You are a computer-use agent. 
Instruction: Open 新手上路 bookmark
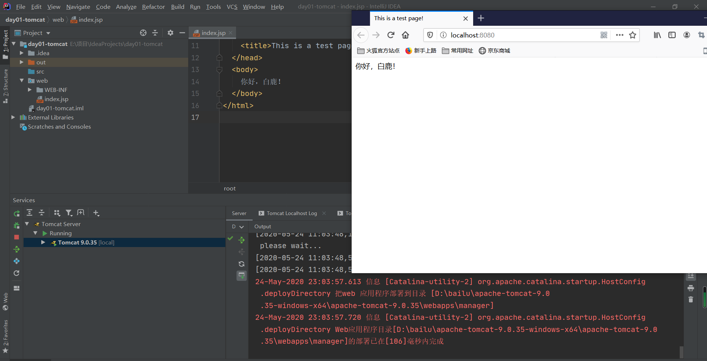click(x=421, y=51)
